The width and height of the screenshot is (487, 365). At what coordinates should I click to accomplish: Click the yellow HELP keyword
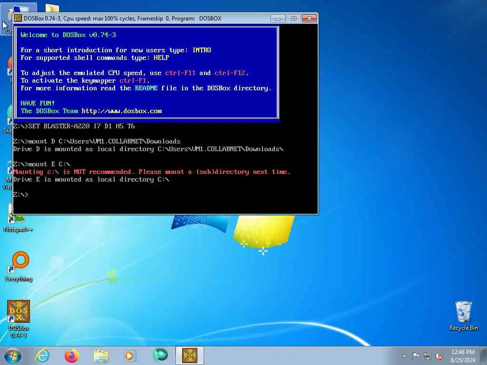[161, 58]
